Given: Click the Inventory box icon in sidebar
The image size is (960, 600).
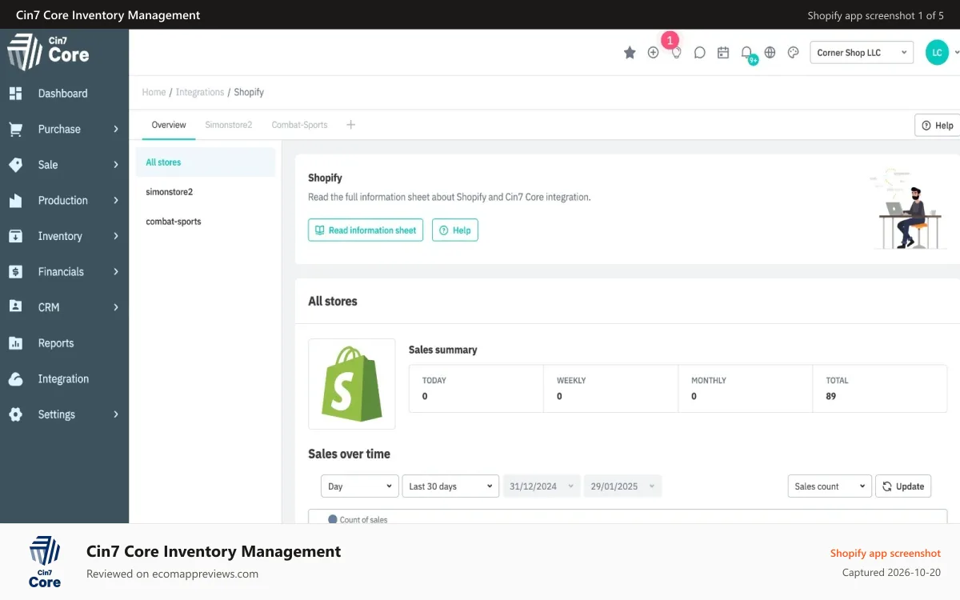Looking at the screenshot, I should [15, 236].
